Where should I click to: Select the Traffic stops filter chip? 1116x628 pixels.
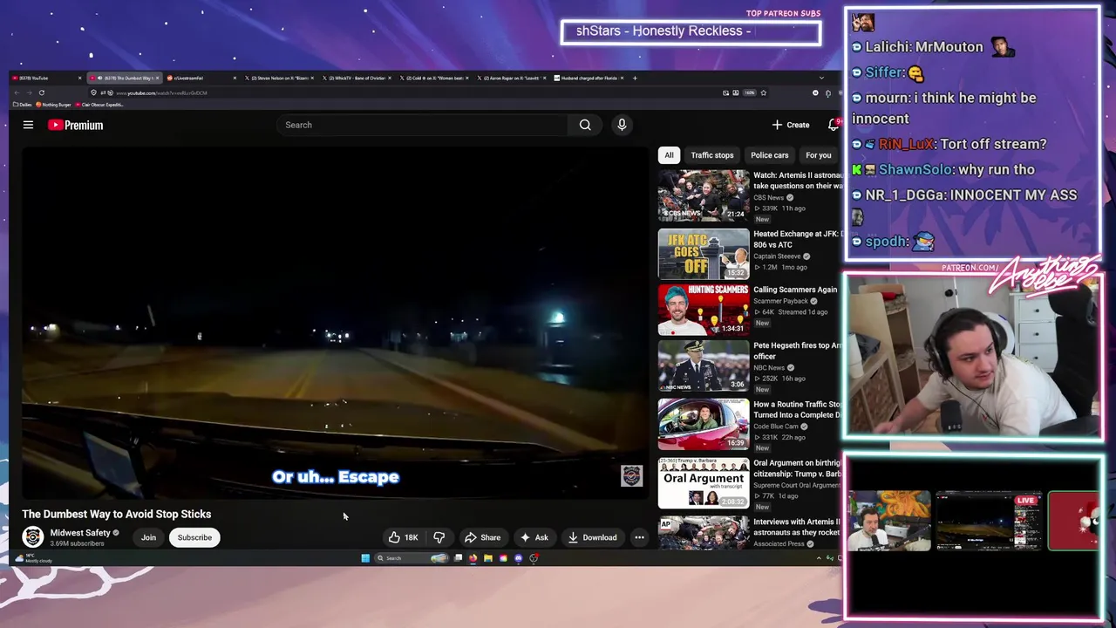[x=712, y=155]
